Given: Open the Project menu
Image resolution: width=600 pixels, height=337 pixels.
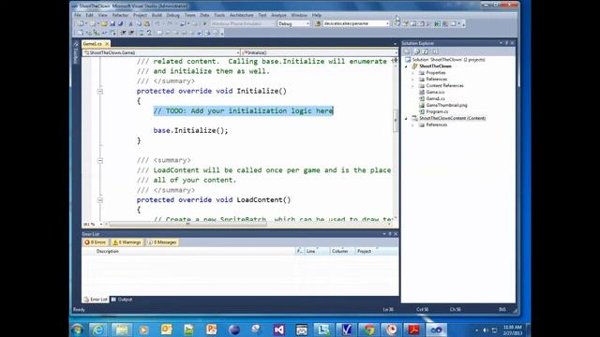Looking at the screenshot, I should pyautogui.click(x=140, y=15).
